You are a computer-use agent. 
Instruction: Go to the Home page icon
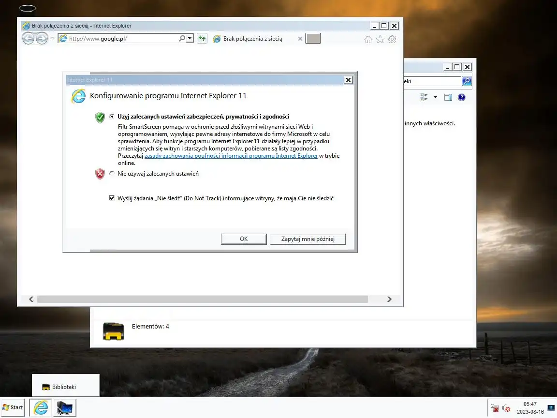[368, 40]
